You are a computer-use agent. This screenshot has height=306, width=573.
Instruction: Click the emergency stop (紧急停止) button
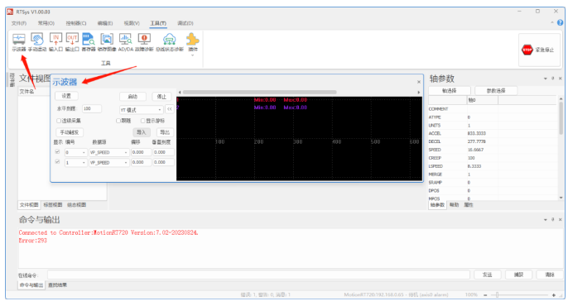[x=538, y=50]
